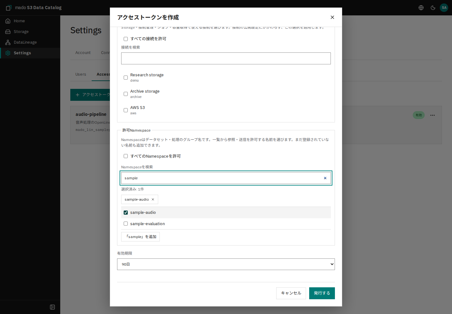The image size is (452, 314).
Task: Switch to the Account settings tab
Action: (x=83, y=53)
